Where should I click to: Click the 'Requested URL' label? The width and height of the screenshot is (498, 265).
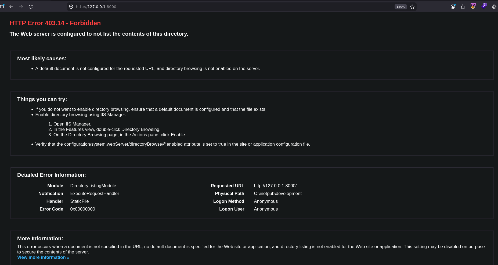tap(228, 186)
